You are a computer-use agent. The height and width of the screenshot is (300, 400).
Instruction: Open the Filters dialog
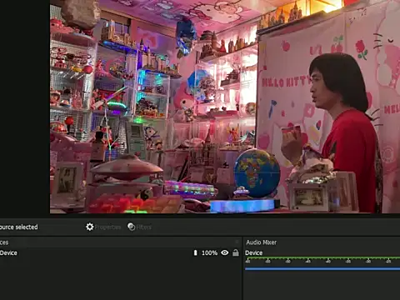coord(139,227)
